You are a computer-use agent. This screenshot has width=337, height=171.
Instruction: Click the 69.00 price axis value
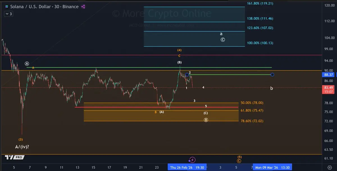click(328, 131)
